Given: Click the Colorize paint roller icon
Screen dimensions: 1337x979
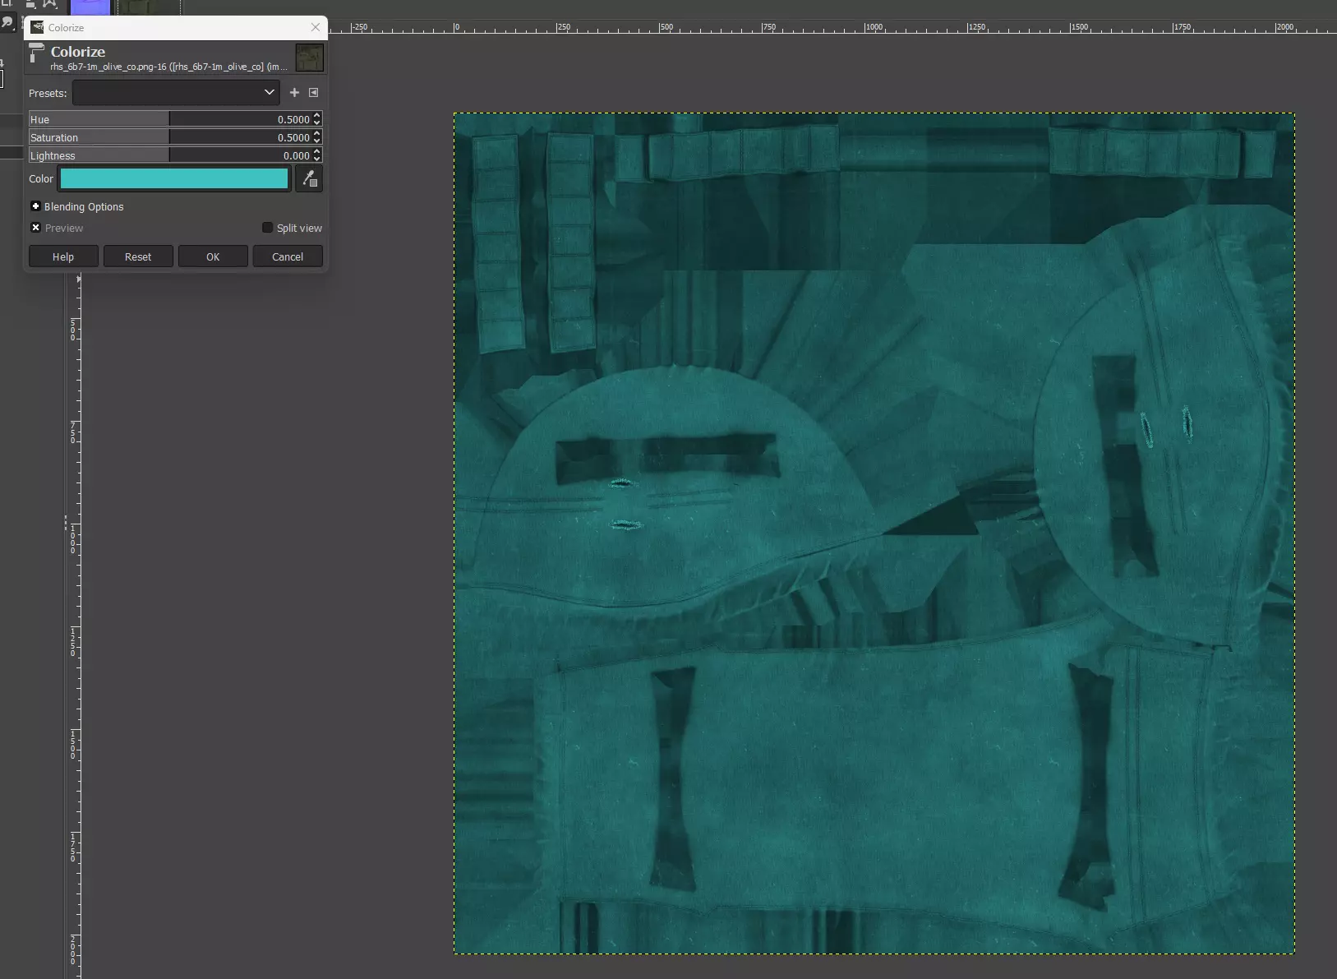Looking at the screenshot, I should click(x=36, y=54).
